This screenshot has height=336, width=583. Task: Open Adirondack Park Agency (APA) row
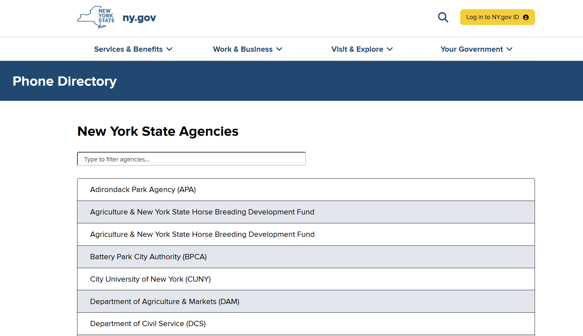(306, 190)
